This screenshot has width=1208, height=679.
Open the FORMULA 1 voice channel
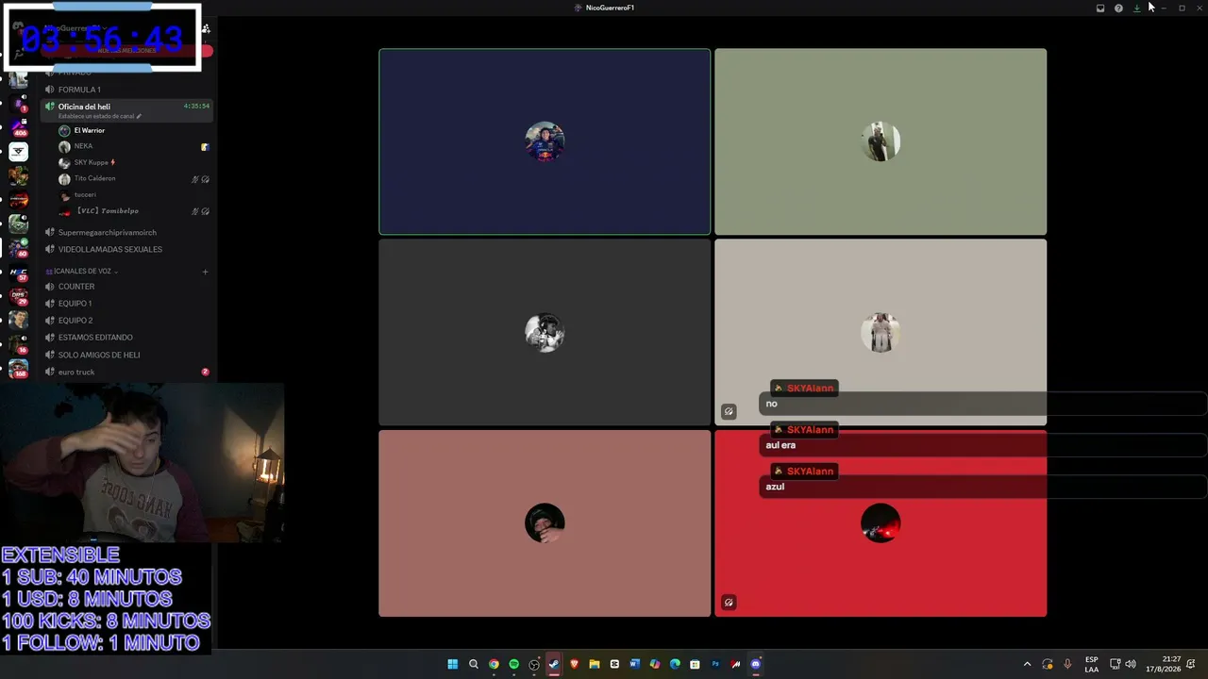pos(126,90)
